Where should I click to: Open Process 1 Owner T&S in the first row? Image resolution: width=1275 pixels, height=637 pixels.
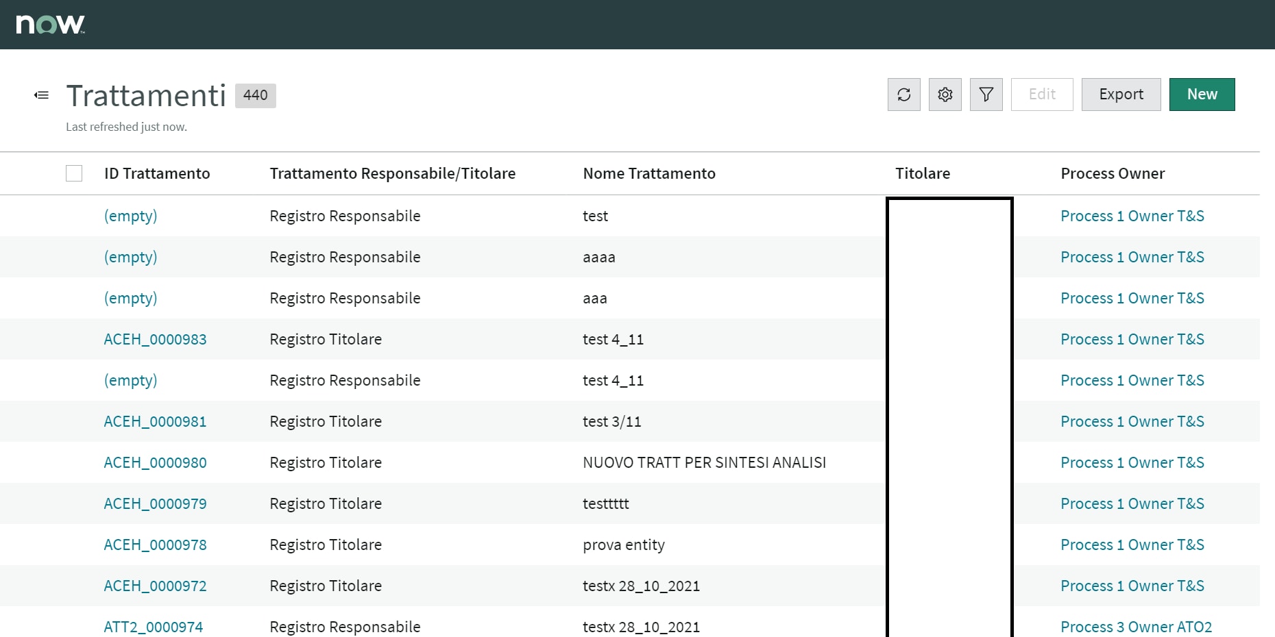pos(1132,216)
